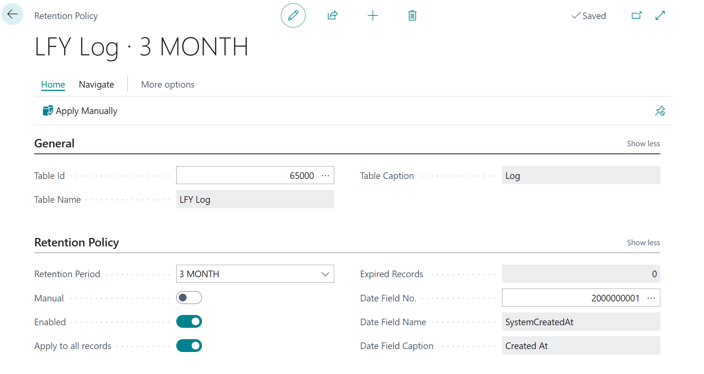
Task: Select the Home tab
Action: [53, 85]
